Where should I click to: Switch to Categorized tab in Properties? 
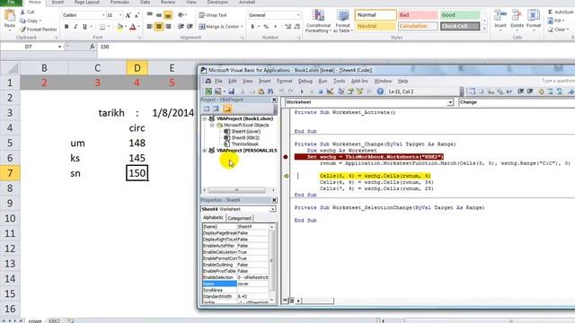(239, 218)
